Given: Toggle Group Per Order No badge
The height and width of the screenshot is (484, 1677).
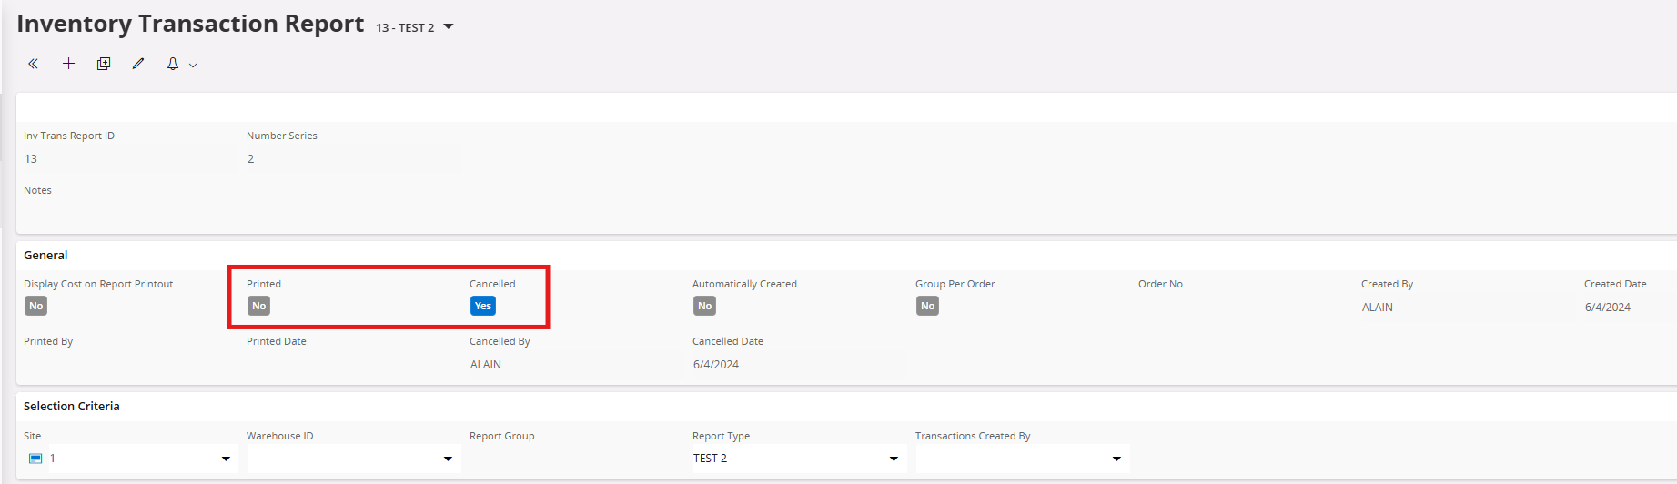Looking at the screenshot, I should [x=928, y=306].
